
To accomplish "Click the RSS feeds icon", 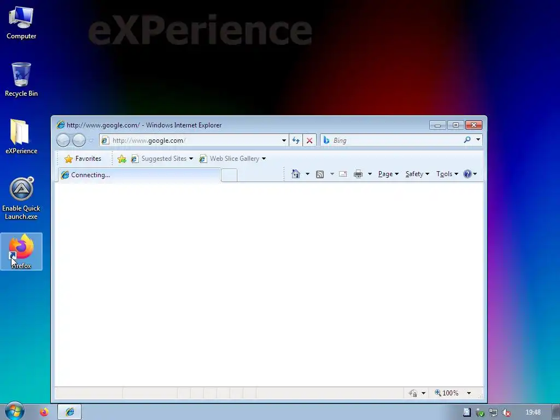I will [x=320, y=174].
